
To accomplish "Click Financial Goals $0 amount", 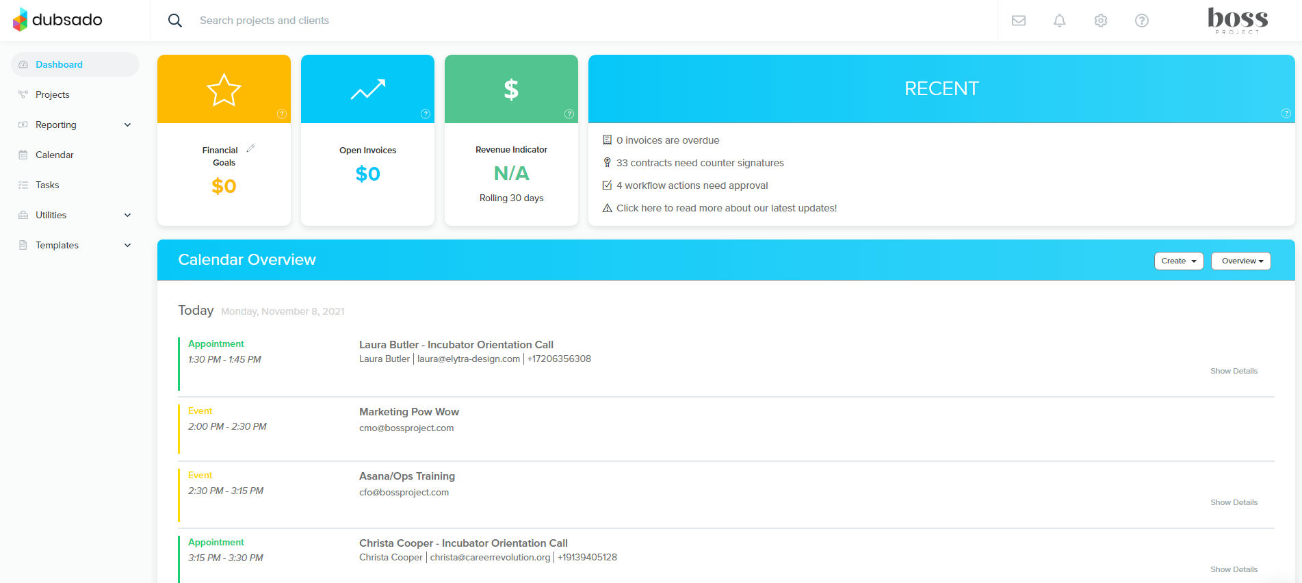I will pos(224,186).
